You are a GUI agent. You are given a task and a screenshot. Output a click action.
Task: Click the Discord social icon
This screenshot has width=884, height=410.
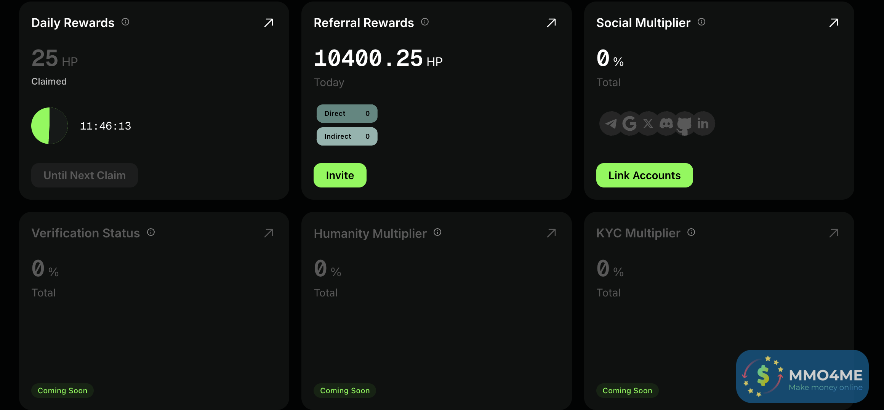666,123
